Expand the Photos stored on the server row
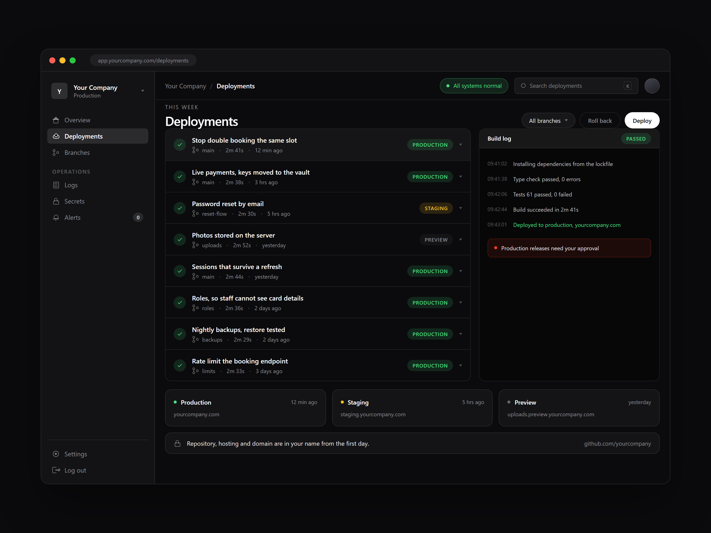 461,240
